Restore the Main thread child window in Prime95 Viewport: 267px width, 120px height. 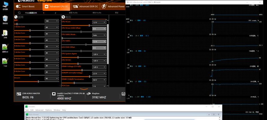point(214,114)
